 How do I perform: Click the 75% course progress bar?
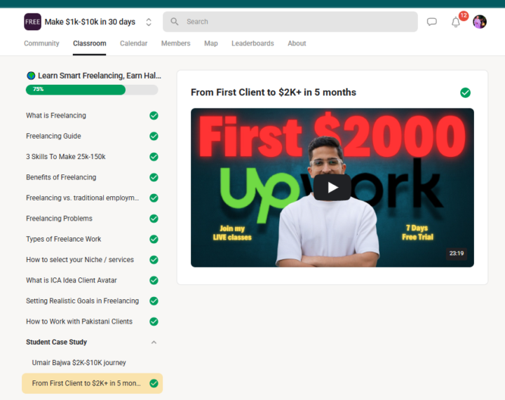[92, 90]
